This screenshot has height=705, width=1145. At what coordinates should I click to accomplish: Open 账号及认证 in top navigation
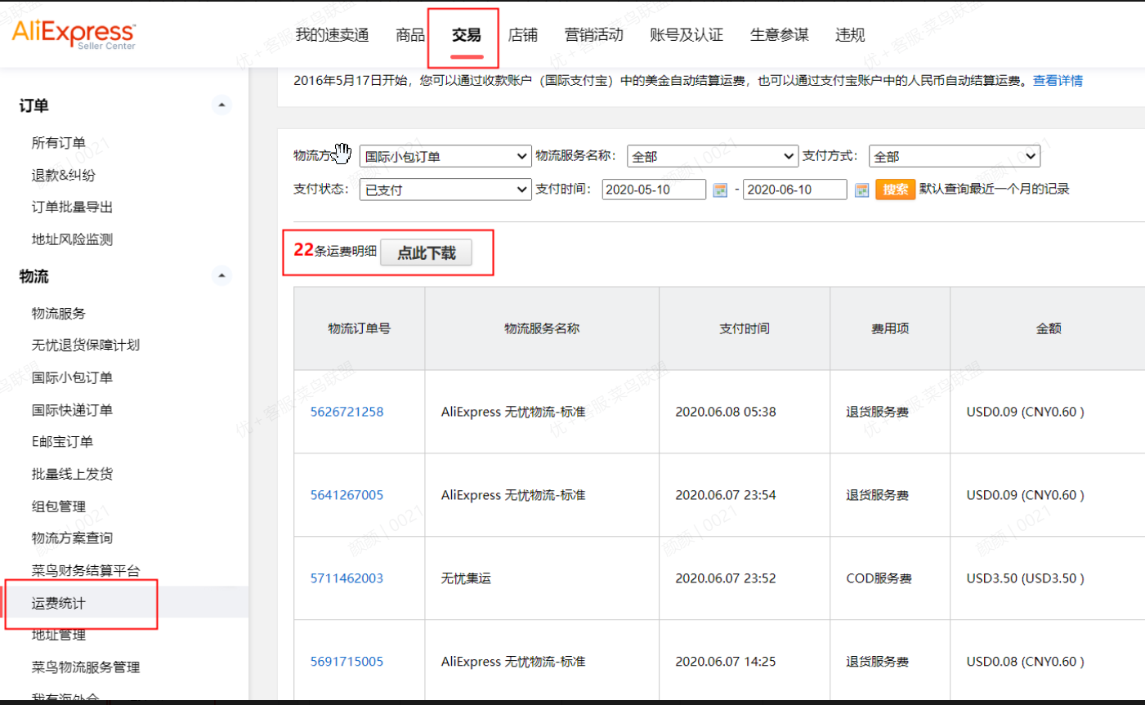687,35
